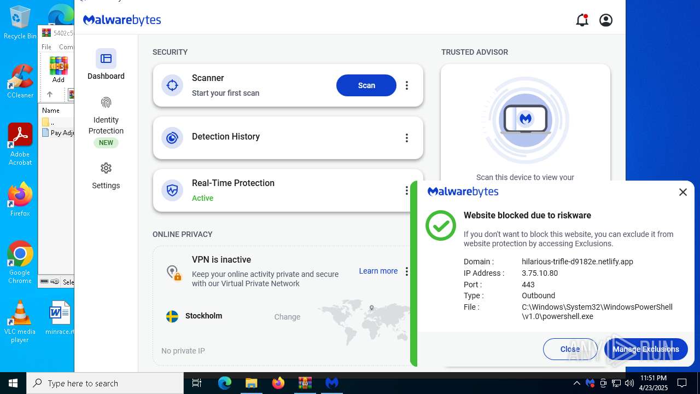Screen dimensions: 700x394
Task: Open Adobe Acrobat desktop shortcut
Action: point(20,144)
